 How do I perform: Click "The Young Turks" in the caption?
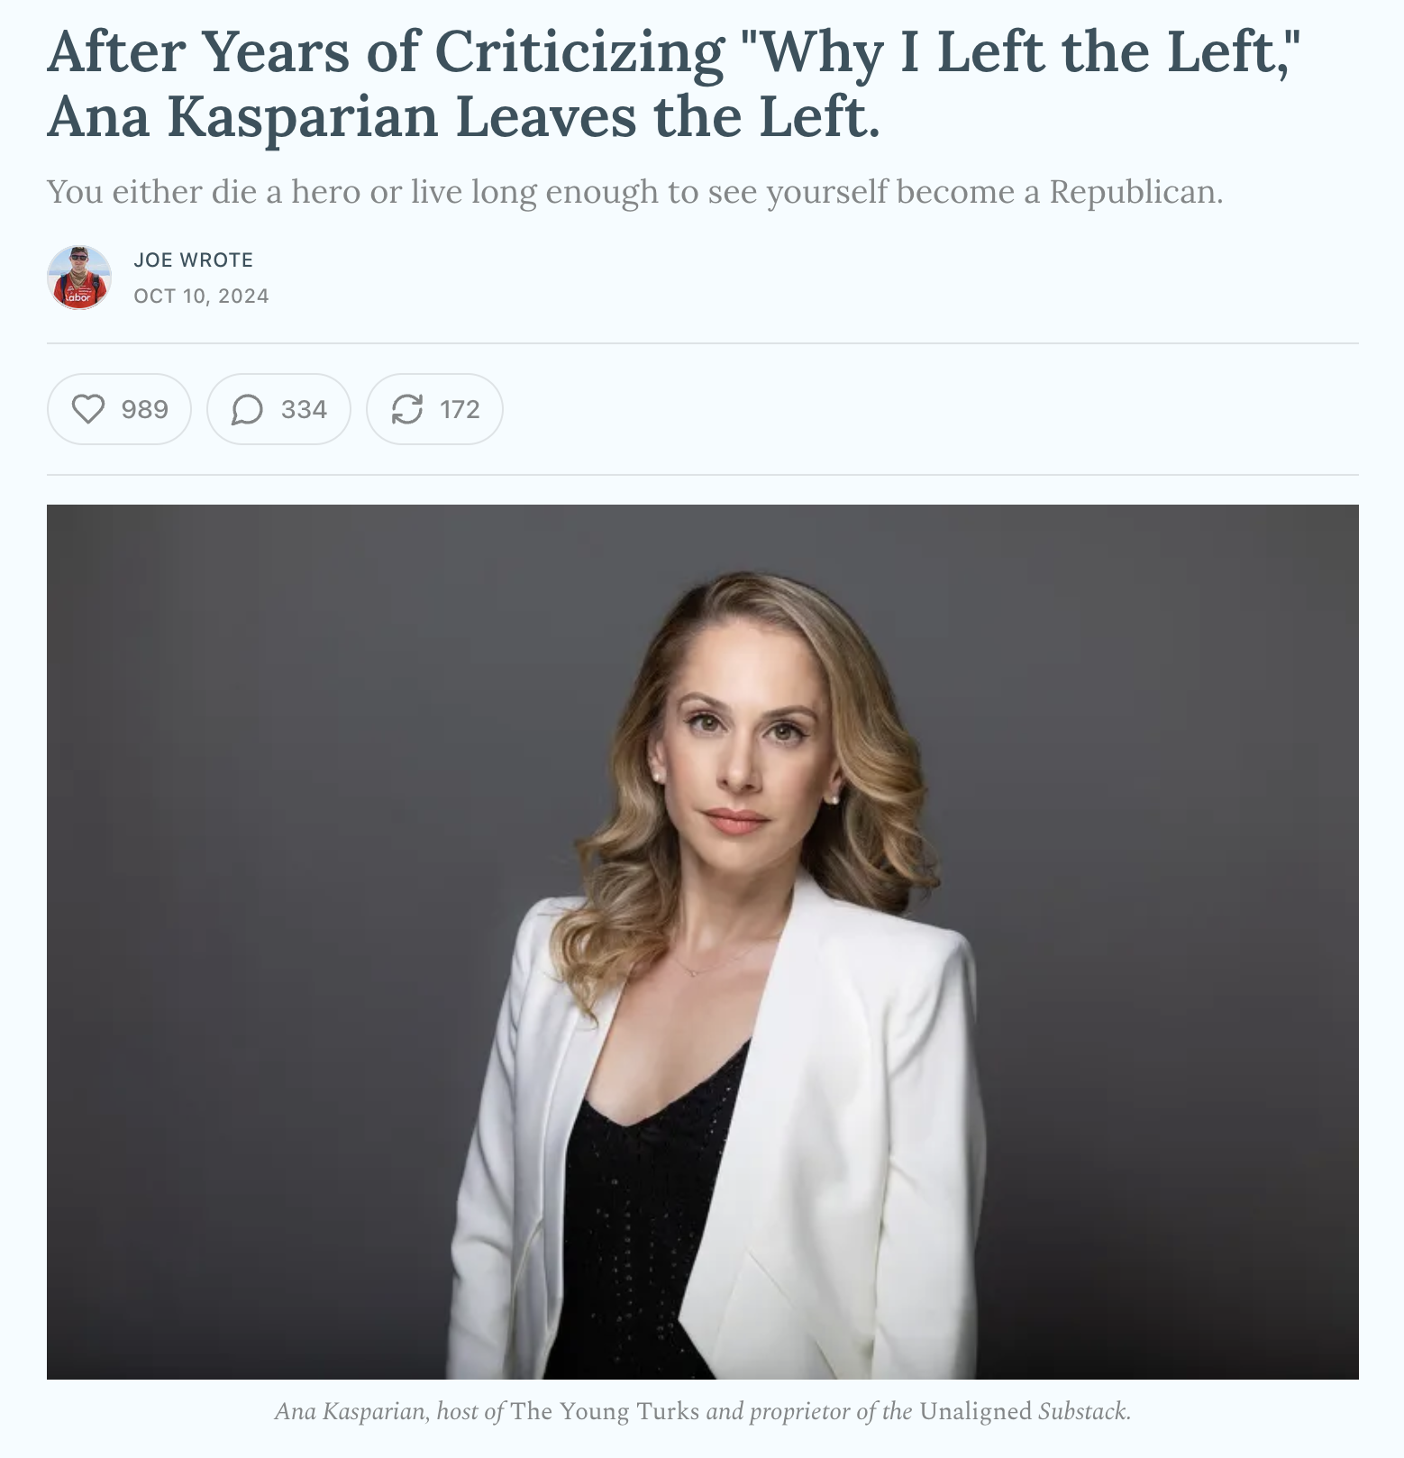[x=605, y=1411]
